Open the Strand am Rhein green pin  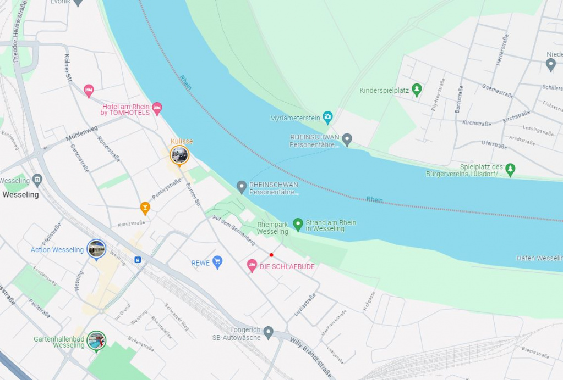point(298,225)
